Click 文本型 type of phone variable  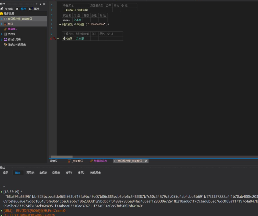click(x=77, y=20)
